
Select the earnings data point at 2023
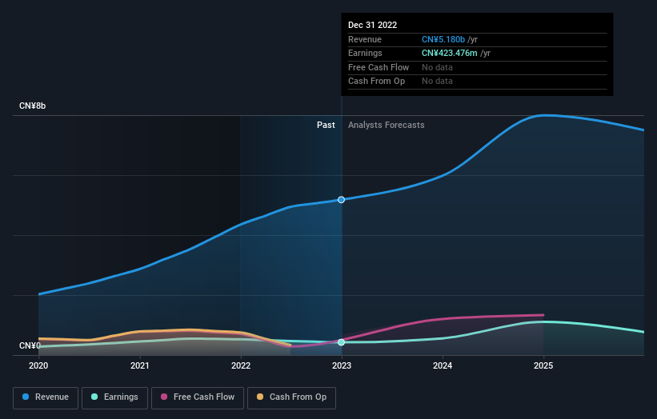pyautogui.click(x=342, y=342)
